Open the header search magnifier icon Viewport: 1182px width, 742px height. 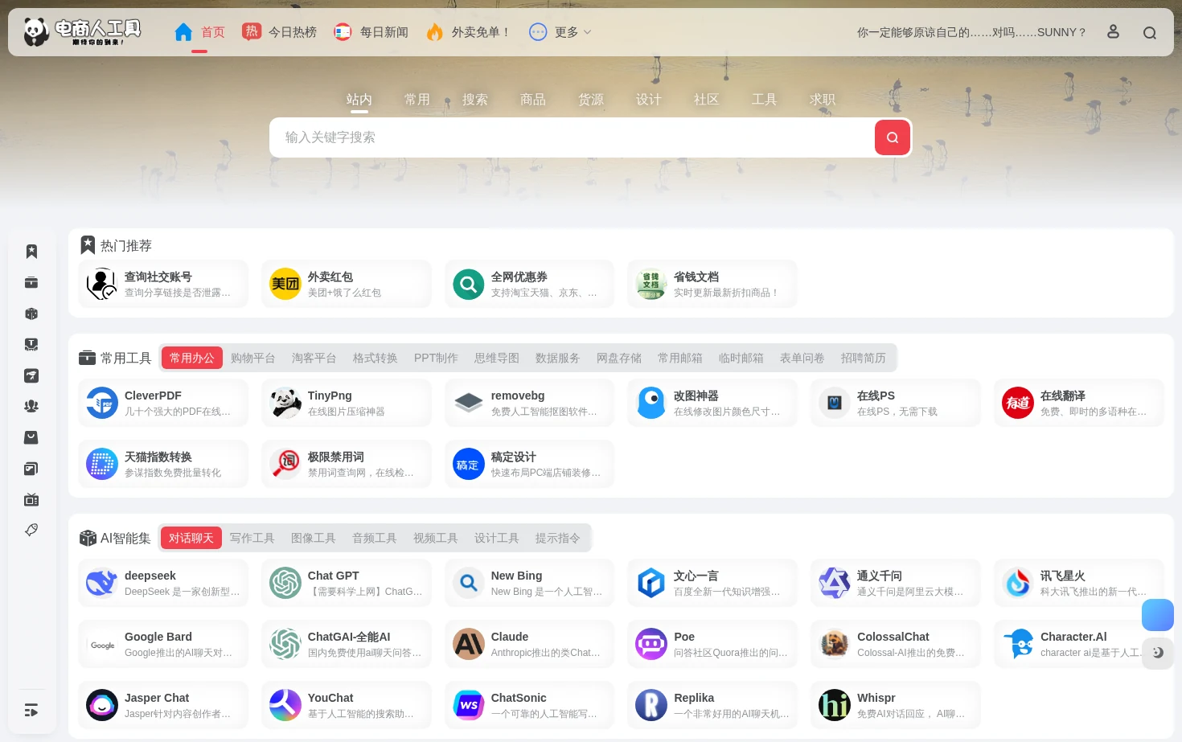[1150, 33]
